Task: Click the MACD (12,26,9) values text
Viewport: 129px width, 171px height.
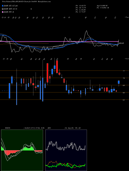Action: pyautogui.click(x=34, y=128)
